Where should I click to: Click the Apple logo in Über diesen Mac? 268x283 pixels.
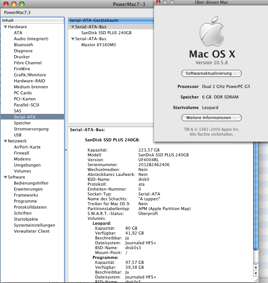pyautogui.click(x=212, y=31)
